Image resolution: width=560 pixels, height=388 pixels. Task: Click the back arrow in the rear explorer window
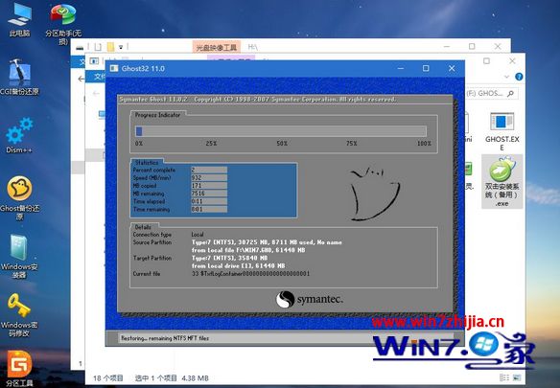(82, 79)
